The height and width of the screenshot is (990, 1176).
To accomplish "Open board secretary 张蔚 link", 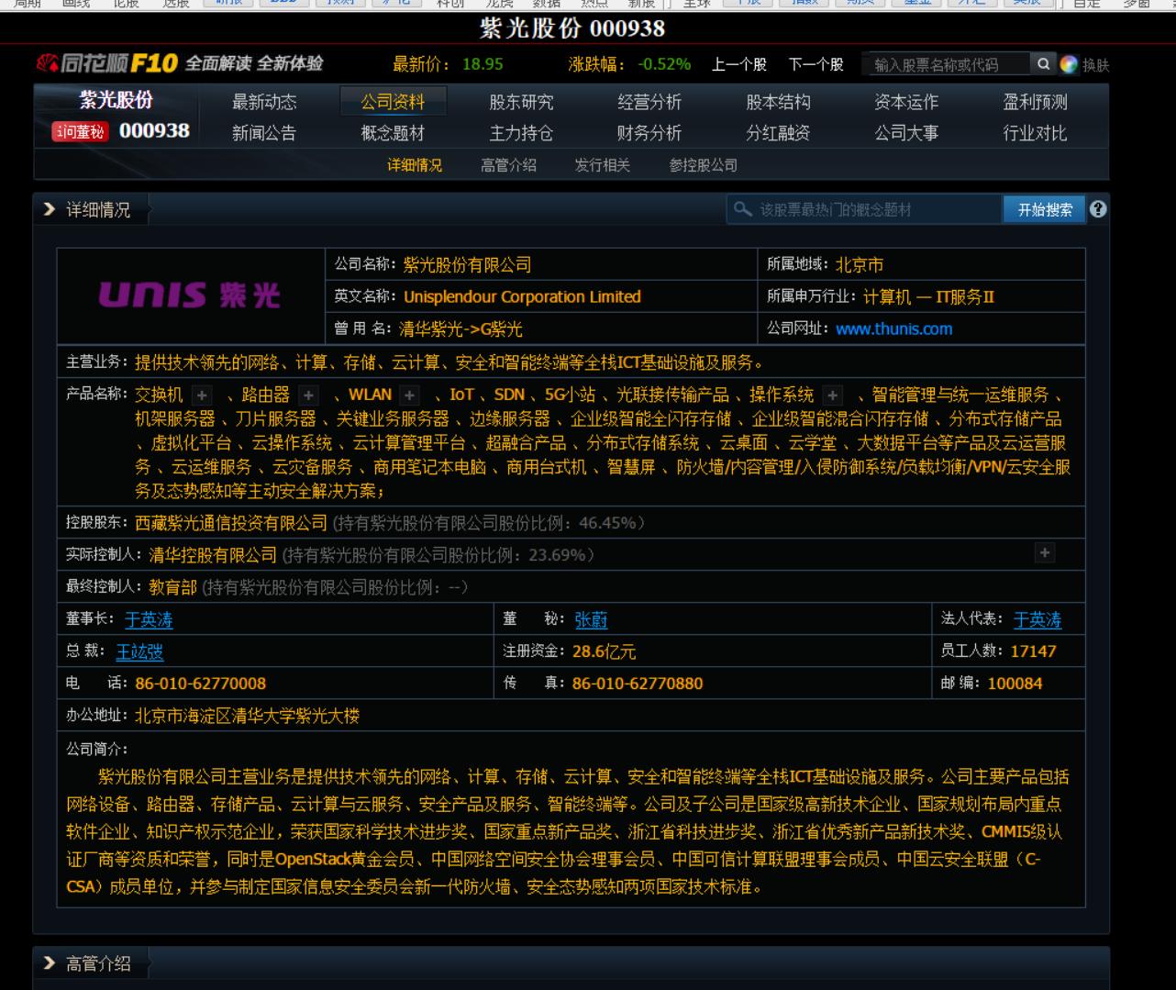I will point(591,619).
